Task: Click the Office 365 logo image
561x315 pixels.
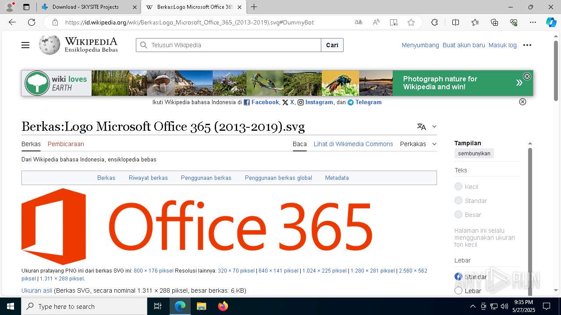Action: click(197, 226)
